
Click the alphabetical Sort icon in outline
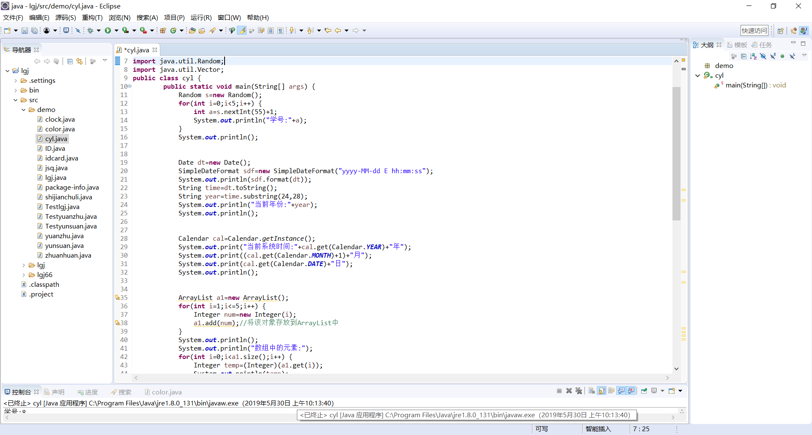[753, 56]
